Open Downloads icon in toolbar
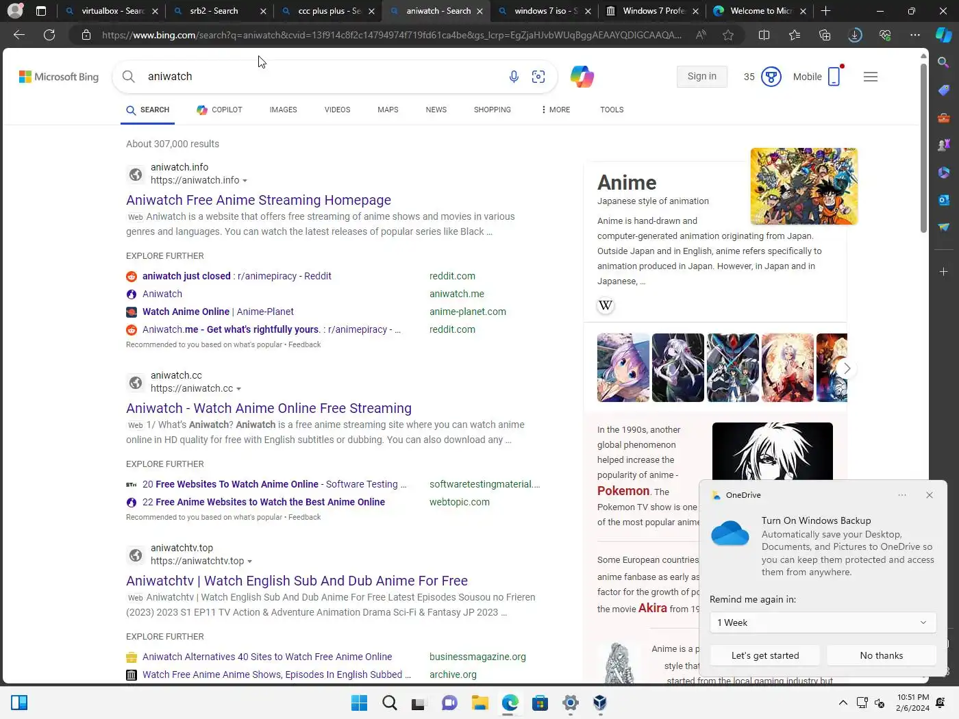959x719 pixels. click(855, 35)
